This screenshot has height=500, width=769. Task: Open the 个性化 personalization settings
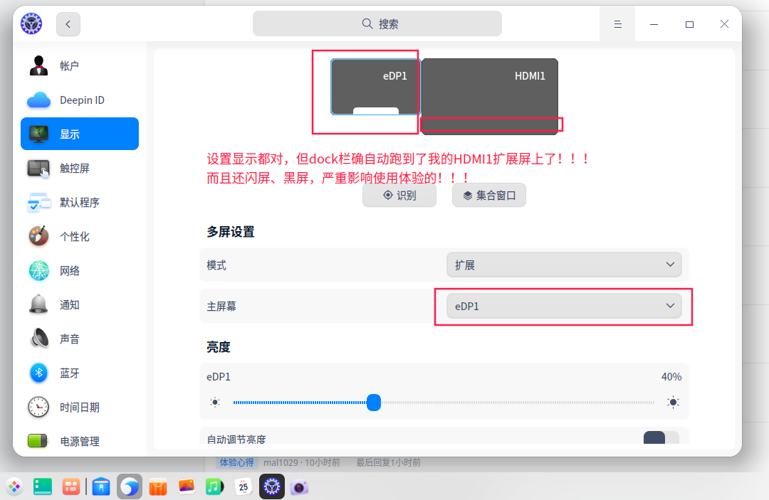coord(80,237)
